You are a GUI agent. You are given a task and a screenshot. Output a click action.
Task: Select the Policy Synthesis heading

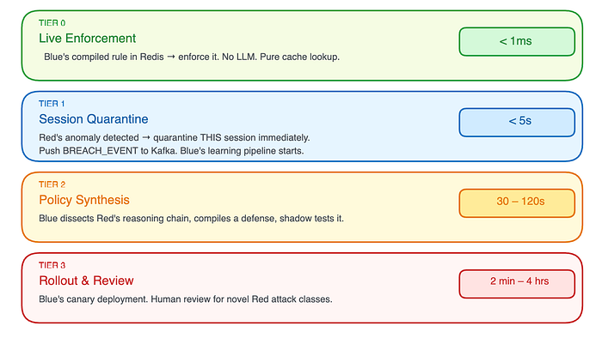point(84,200)
